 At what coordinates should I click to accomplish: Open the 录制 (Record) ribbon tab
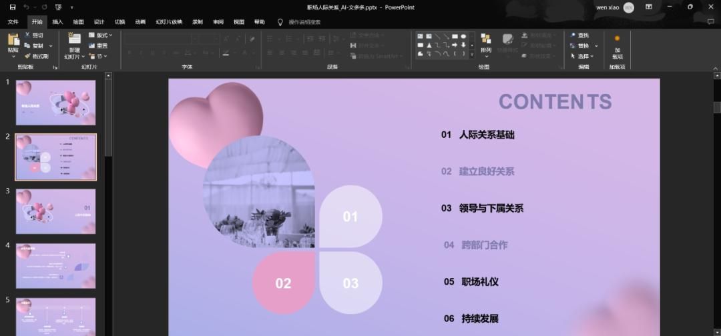[198, 22]
